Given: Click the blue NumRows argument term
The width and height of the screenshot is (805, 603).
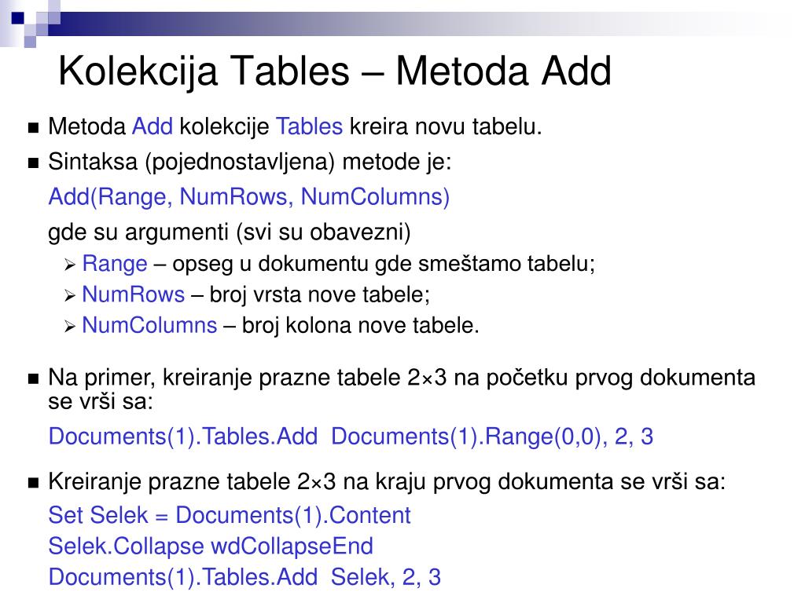Looking at the screenshot, I should (x=134, y=294).
